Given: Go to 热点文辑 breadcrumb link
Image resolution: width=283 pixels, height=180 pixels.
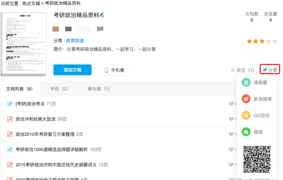Looking at the screenshot, I should pyautogui.click(x=31, y=3).
